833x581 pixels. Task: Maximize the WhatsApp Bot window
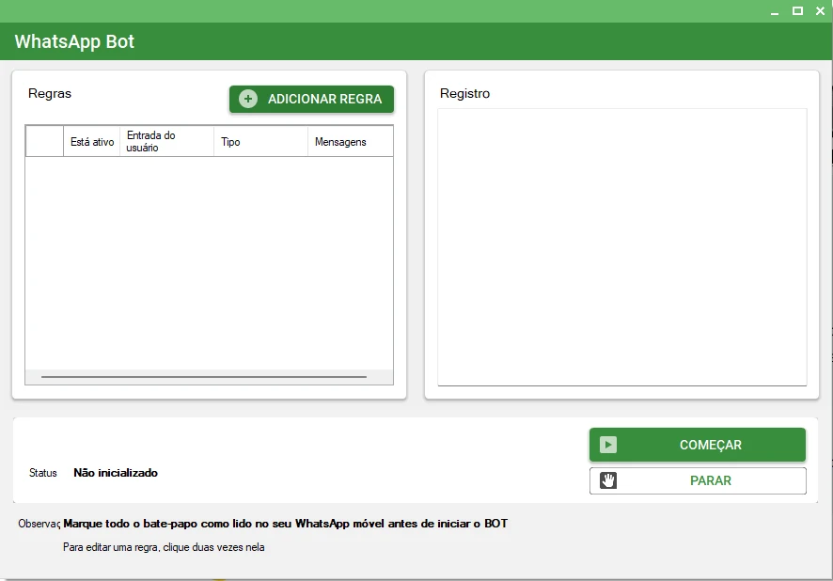click(x=797, y=11)
